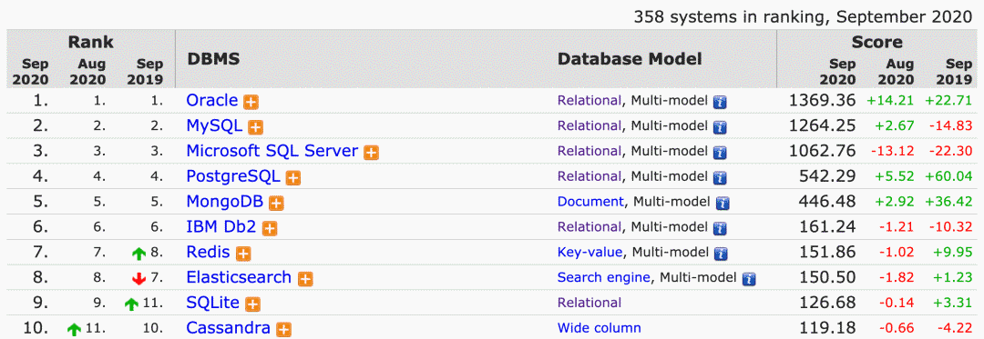Click the orange plus icon next to MySQL
Screen dimensions: 984x339
point(255,127)
